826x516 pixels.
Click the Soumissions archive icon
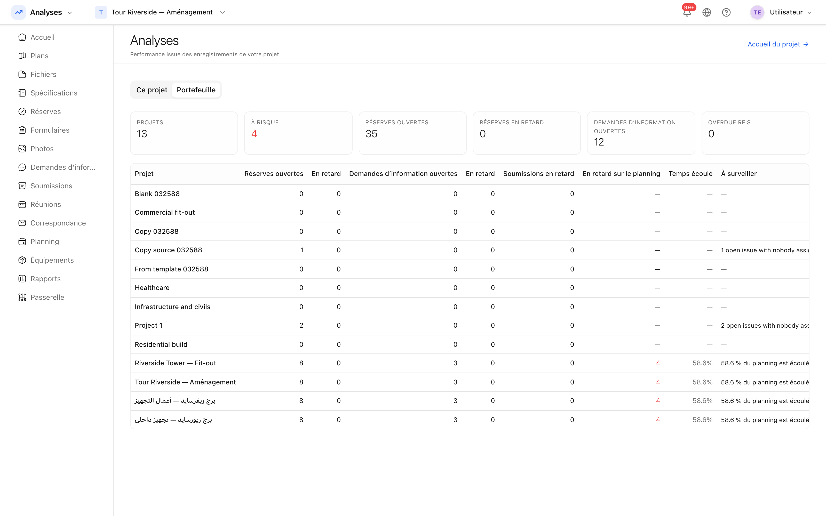(22, 186)
